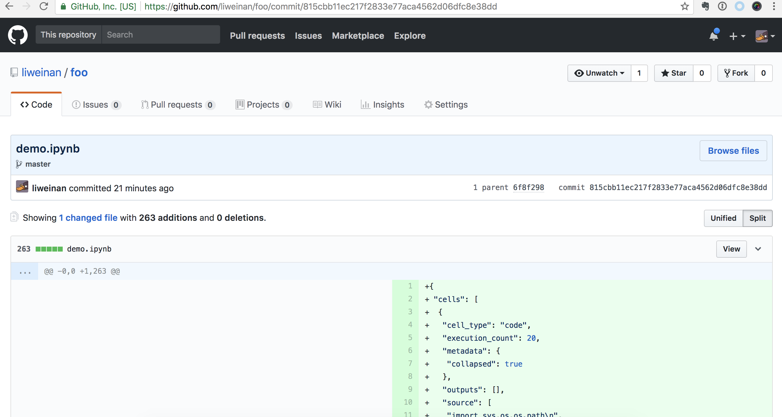This screenshot has width=782, height=417.
Task: Click the Evernote extension icon
Action: [x=705, y=6]
